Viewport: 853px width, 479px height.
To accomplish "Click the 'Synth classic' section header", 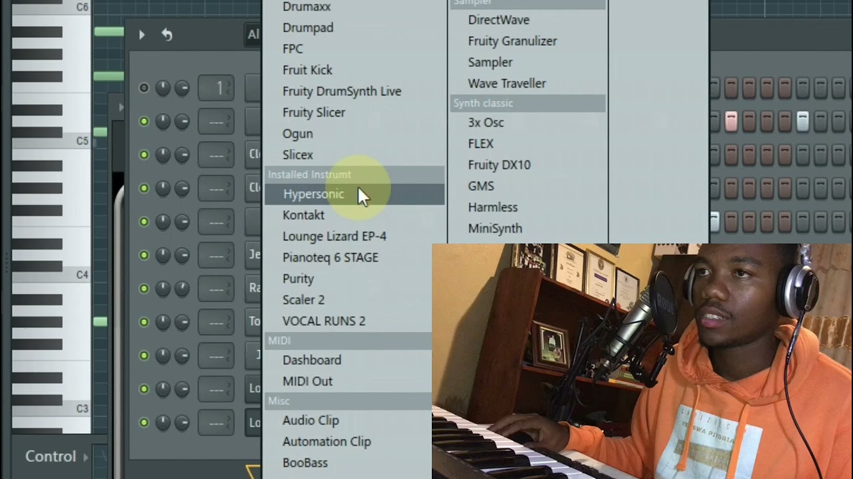I will click(528, 103).
